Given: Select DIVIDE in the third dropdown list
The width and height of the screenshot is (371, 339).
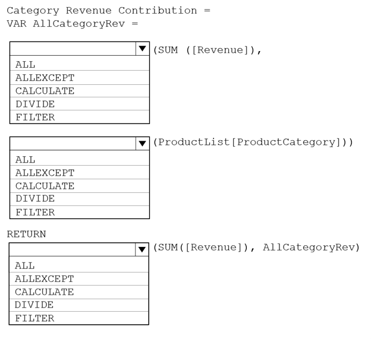Looking at the screenshot, I should point(79,305).
